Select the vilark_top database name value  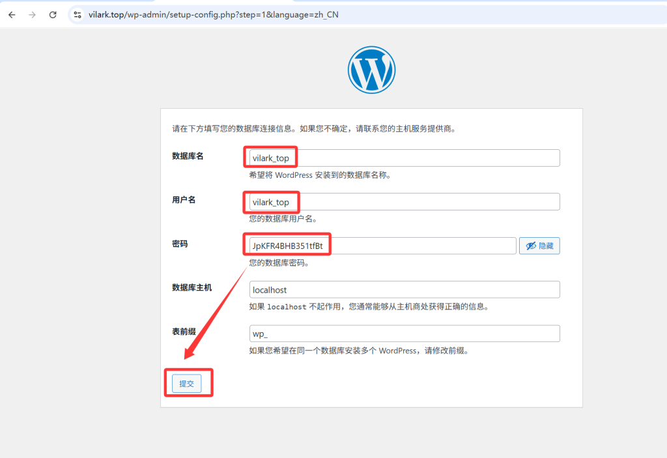point(270,158)
